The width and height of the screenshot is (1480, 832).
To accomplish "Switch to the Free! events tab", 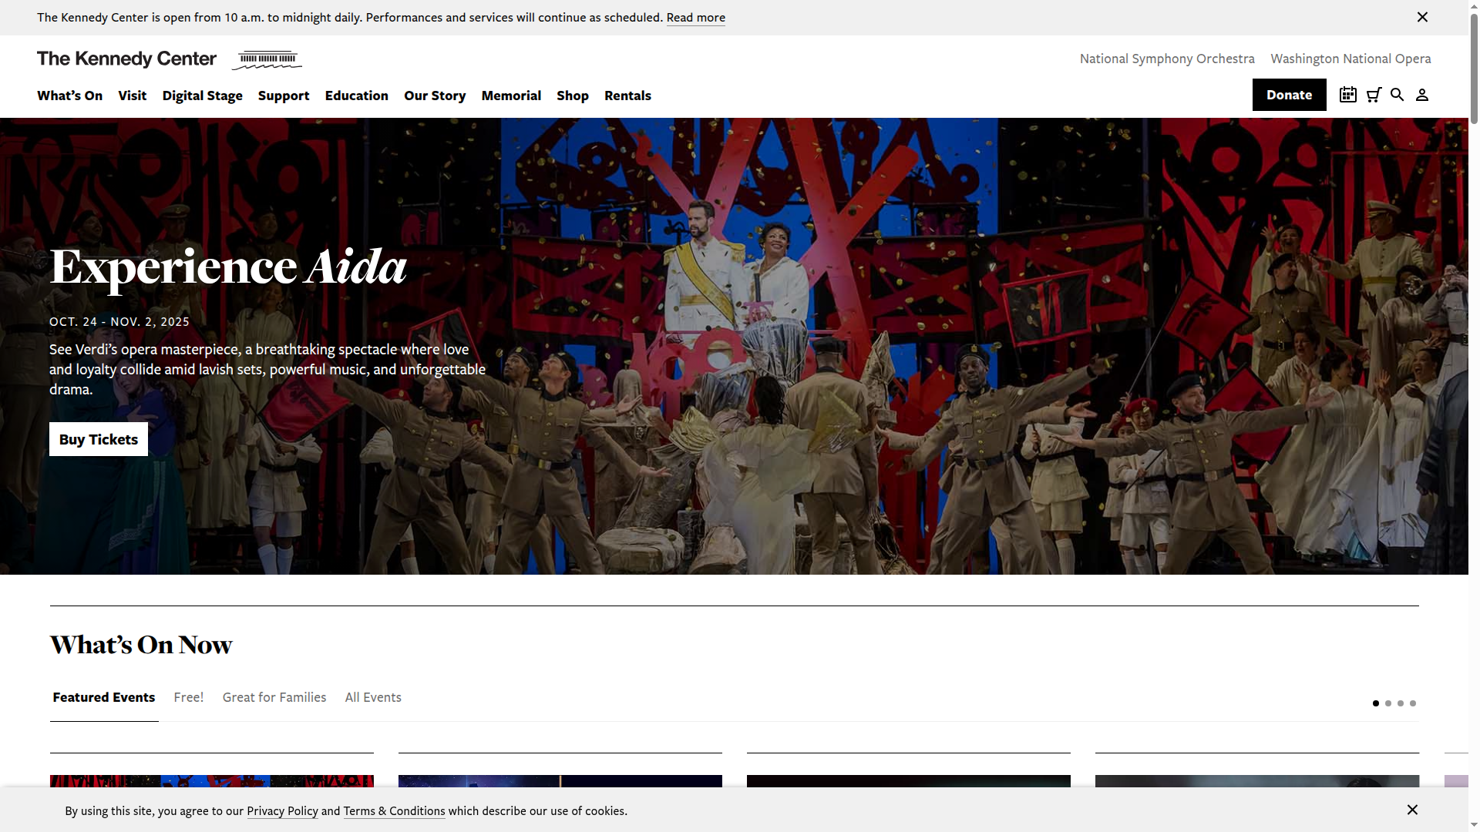I will coord(189,697).
